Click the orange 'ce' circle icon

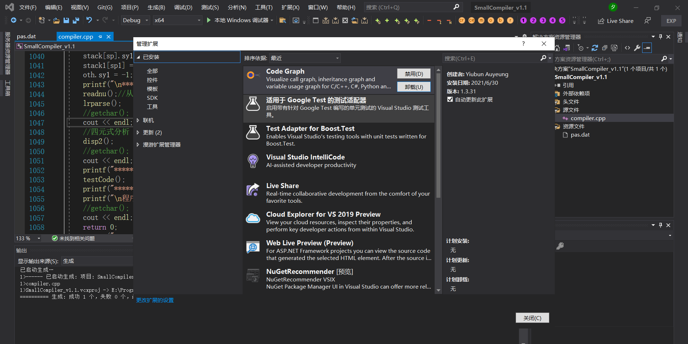point(472,20)
